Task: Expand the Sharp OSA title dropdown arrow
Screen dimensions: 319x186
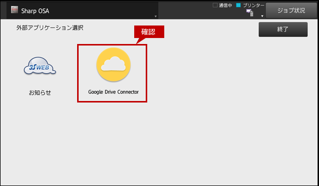Action: click(156, 16)
